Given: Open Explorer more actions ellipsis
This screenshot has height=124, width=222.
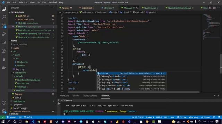Looking at the screenshot, I should [x=53, y=8].
